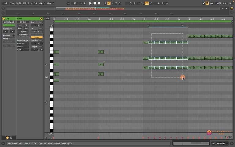Click the LUSH PADS clip name field
Viewport: 235px width, 147px height.
9,22
